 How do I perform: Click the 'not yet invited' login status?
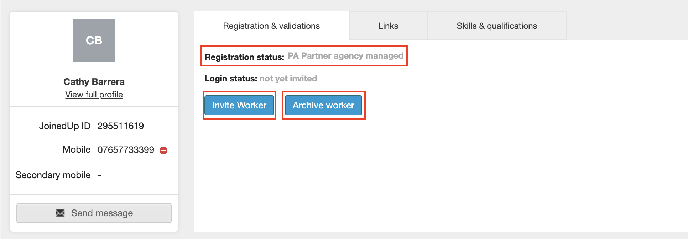[288, 79]
